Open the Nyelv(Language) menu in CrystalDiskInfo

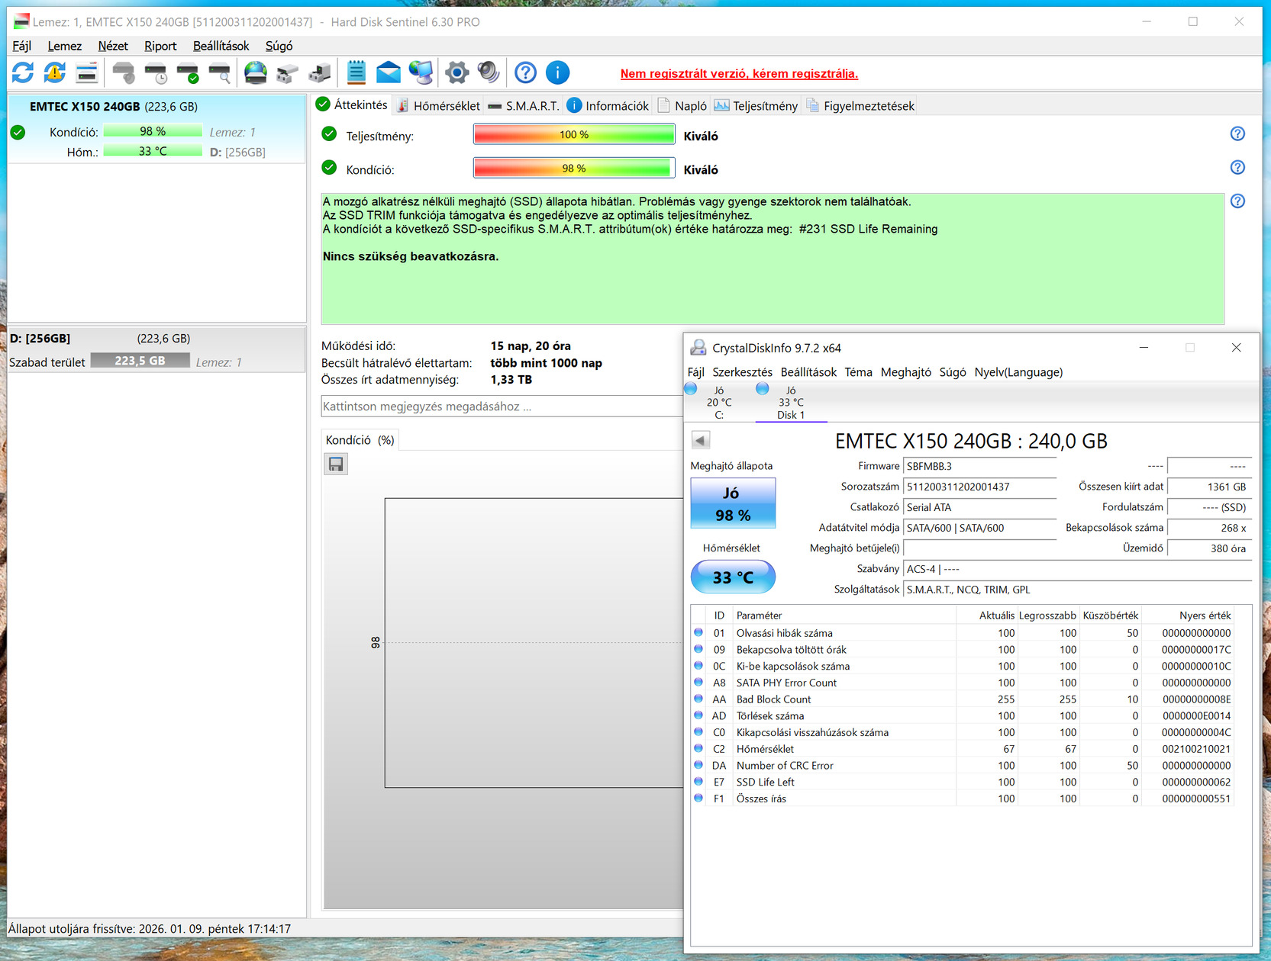click(x=1018, y=372)
